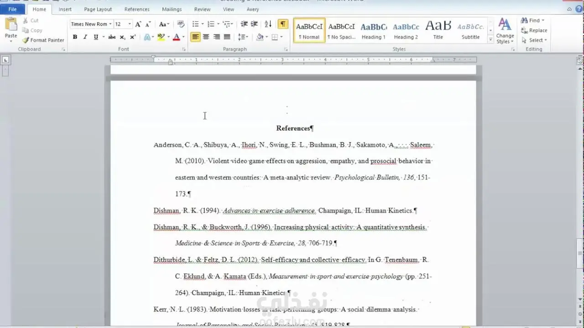This screenshot has height=328, width=584.
Task: Toggle Underline formatting
Action: 96,37
